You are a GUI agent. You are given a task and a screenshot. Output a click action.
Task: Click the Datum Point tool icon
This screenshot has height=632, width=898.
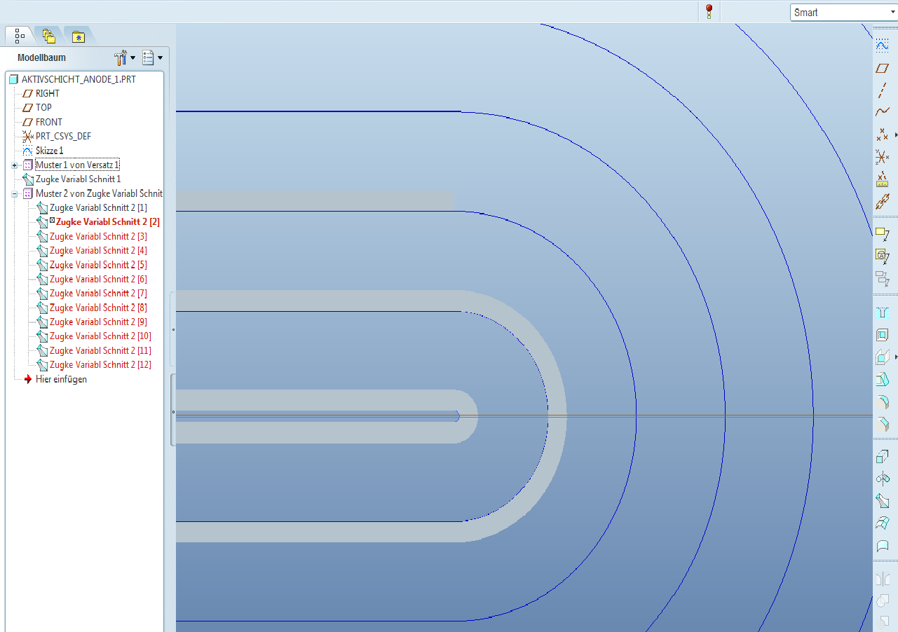coord(883,134)
